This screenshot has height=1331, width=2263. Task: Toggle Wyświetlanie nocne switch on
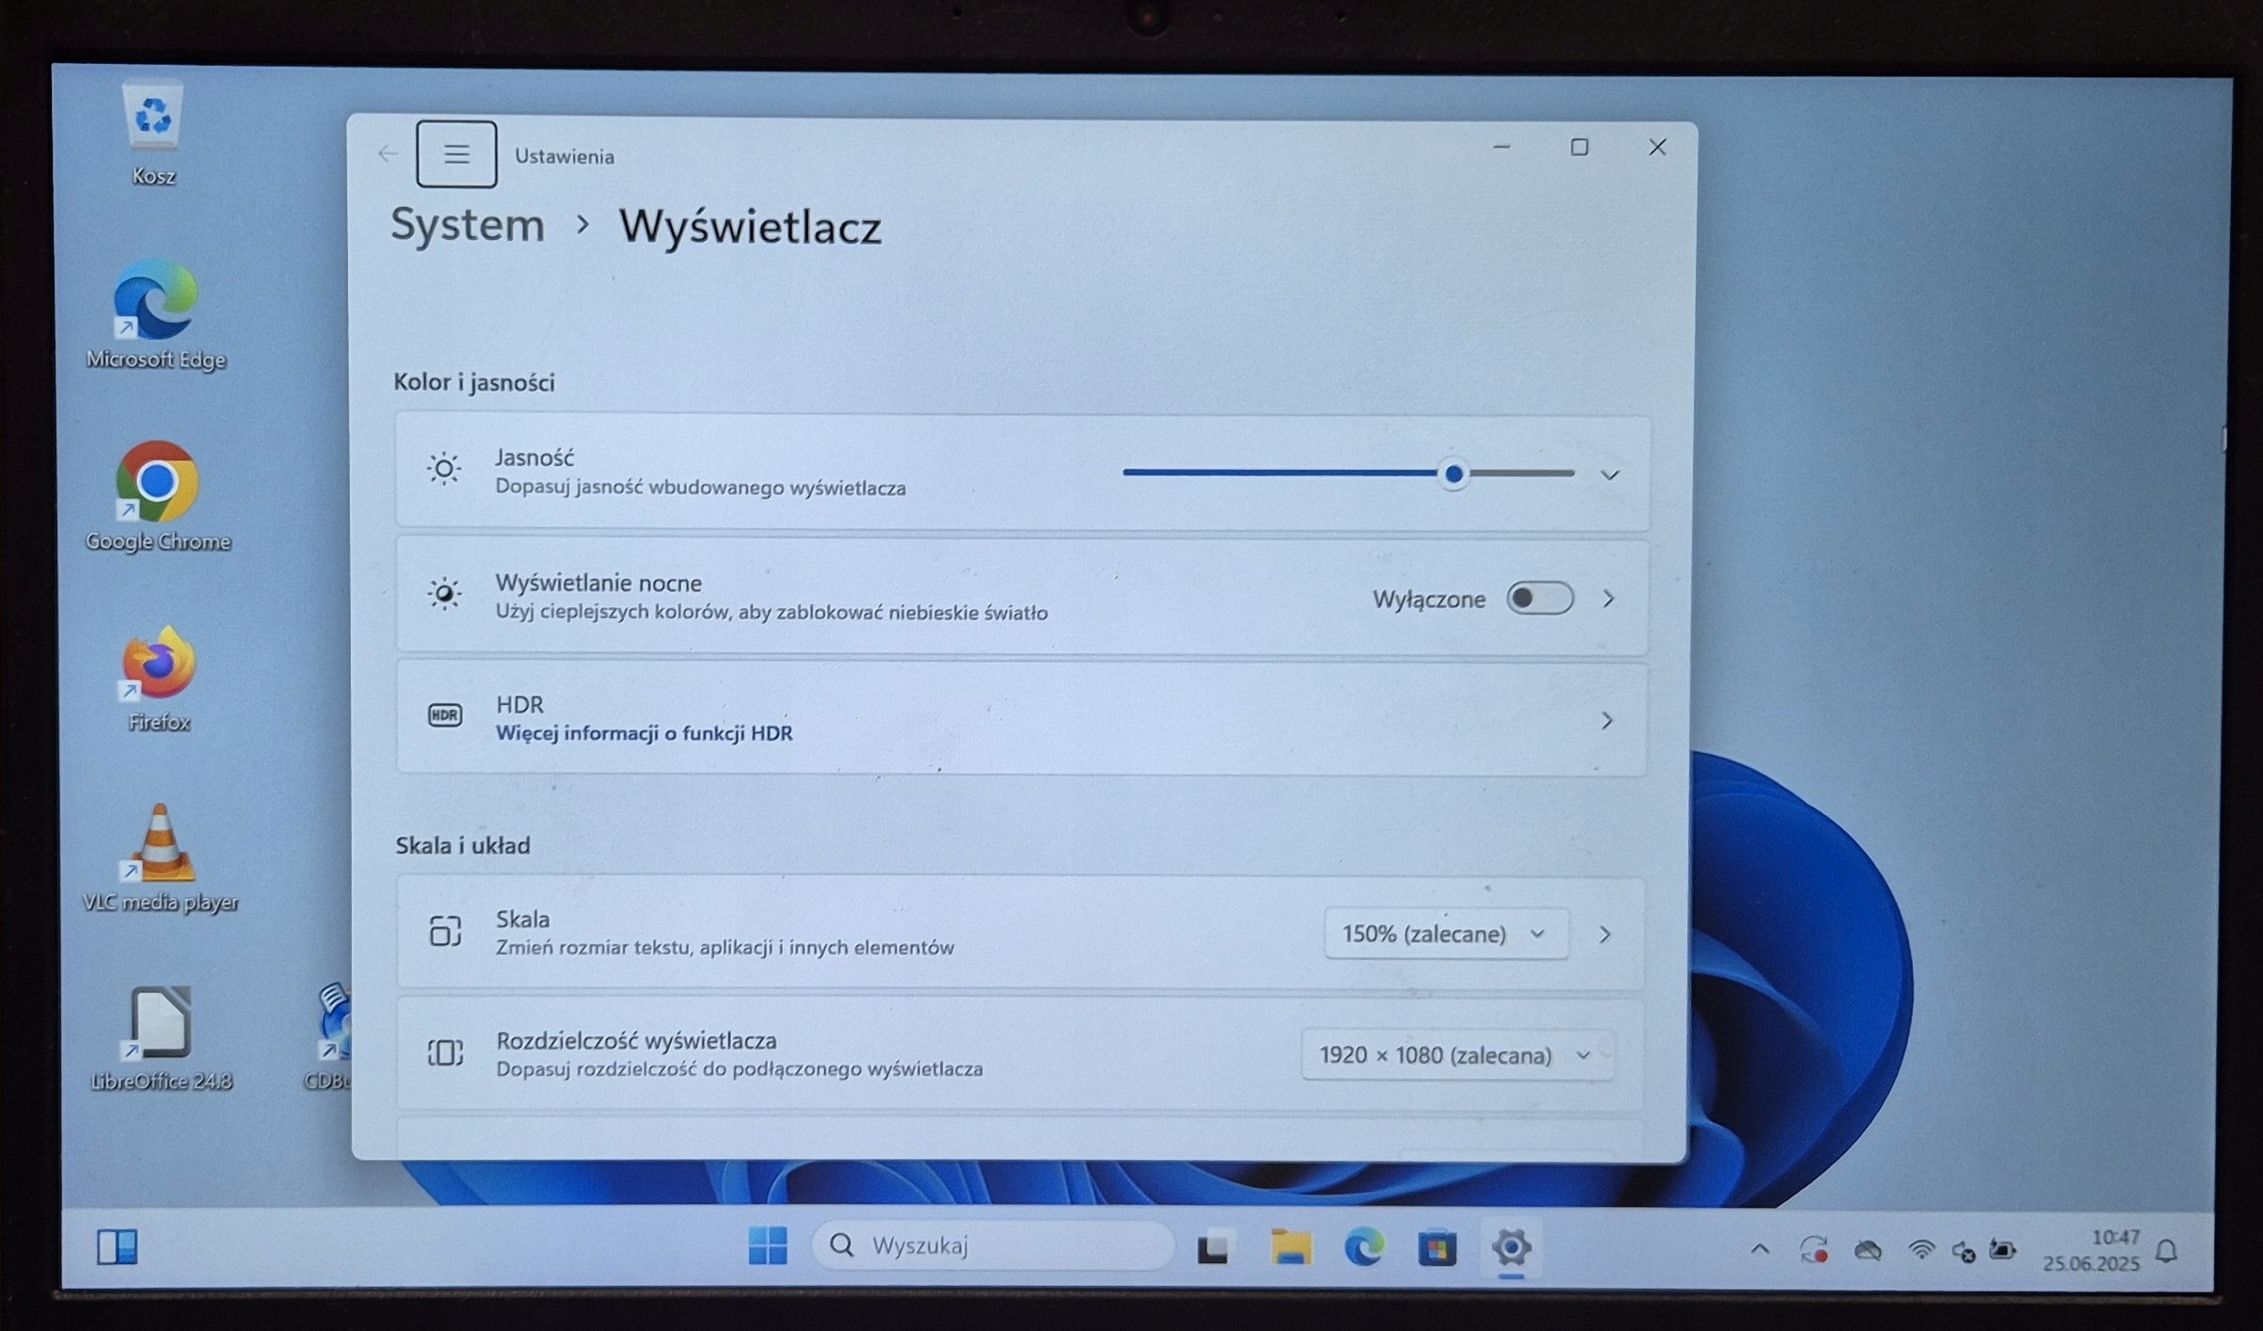1539,599
